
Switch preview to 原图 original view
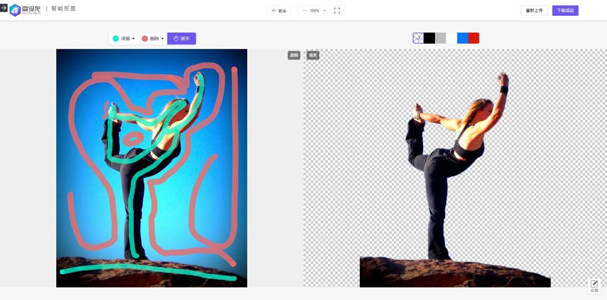294,56
